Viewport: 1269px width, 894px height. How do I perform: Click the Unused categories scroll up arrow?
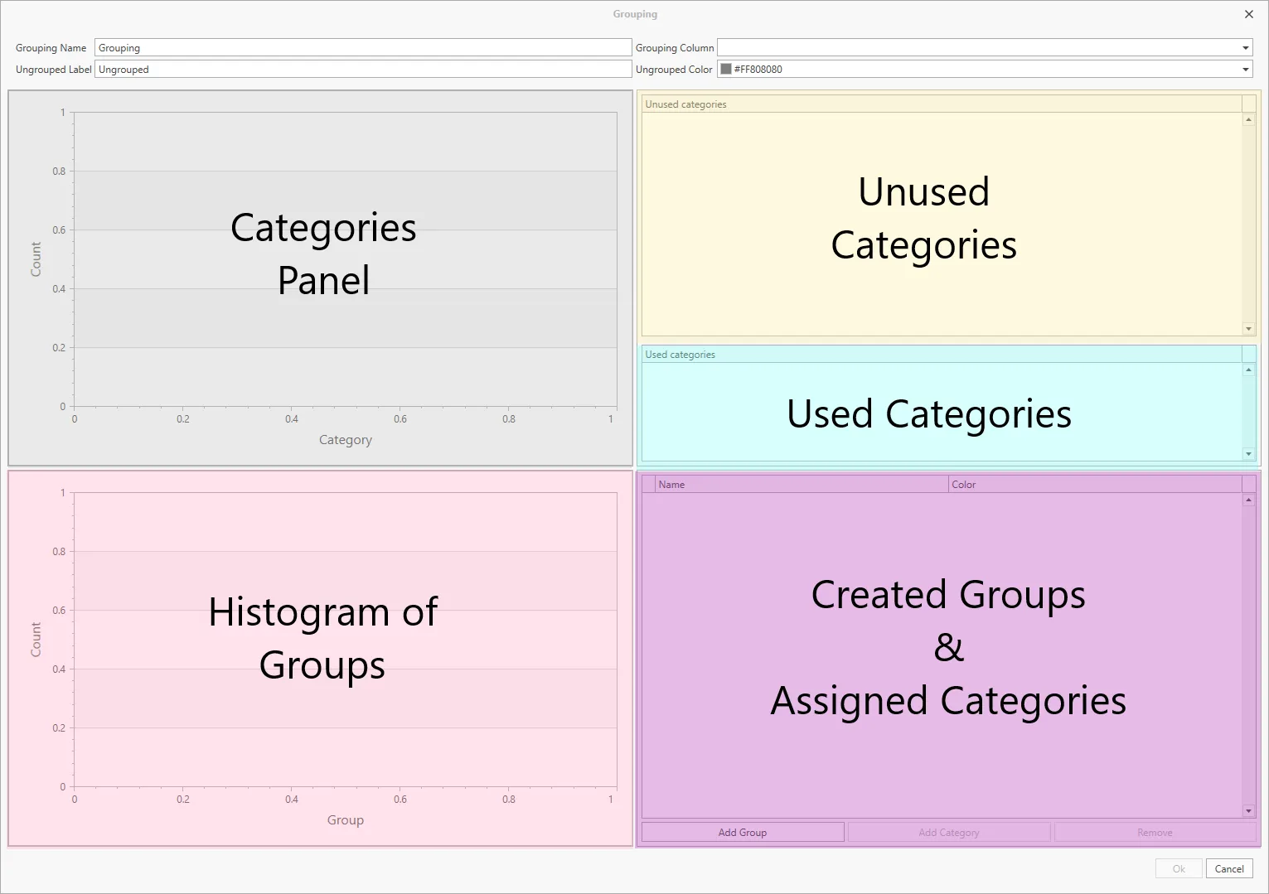pyautogui.click(x=1249, y=120)
